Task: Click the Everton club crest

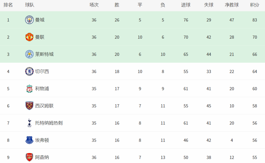Action: tap(29, 140)
